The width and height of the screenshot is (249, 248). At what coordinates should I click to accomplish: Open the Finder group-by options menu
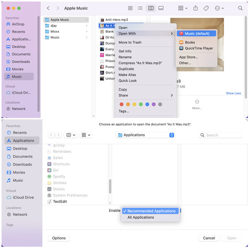click(x=182, y=8)
